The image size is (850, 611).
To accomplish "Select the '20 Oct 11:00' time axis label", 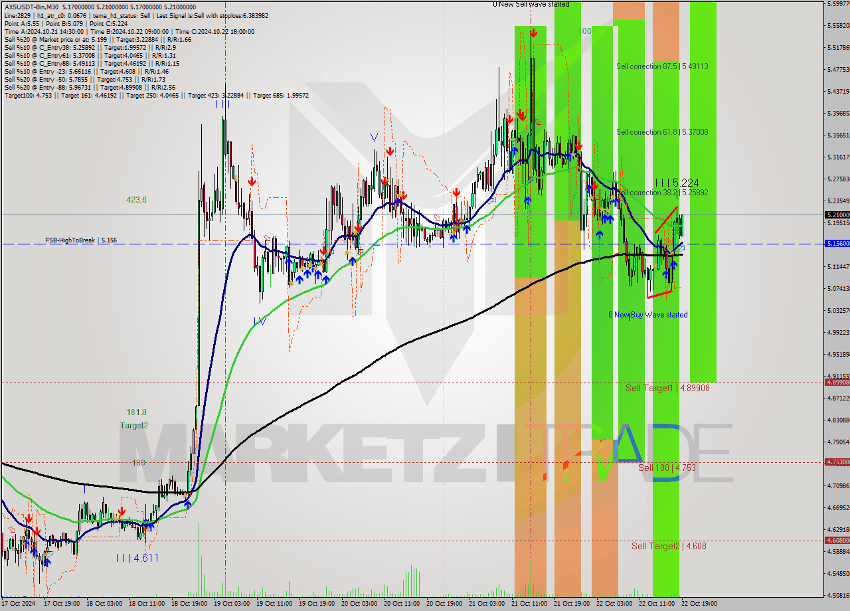I will [x=402, y=604].
